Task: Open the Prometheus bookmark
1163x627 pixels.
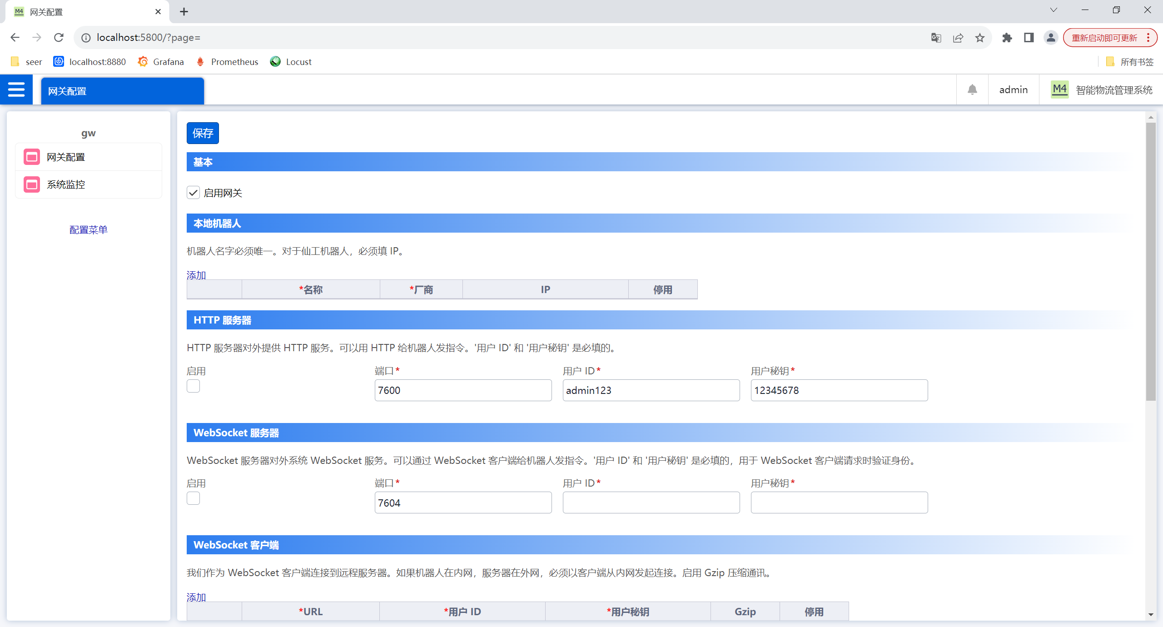Action: point(227,62)
